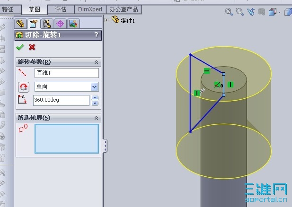Select the upper sketch endpoint on axis

coord(224,74)
